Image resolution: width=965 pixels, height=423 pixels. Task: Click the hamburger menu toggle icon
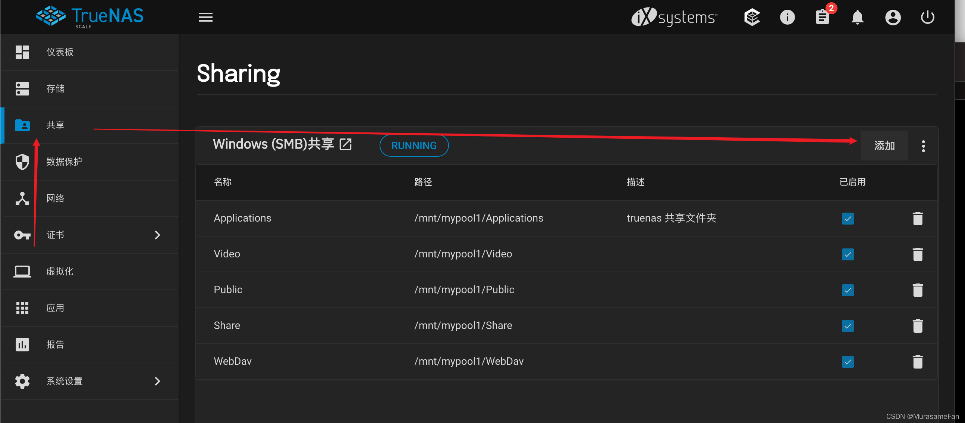click(206, 17)
